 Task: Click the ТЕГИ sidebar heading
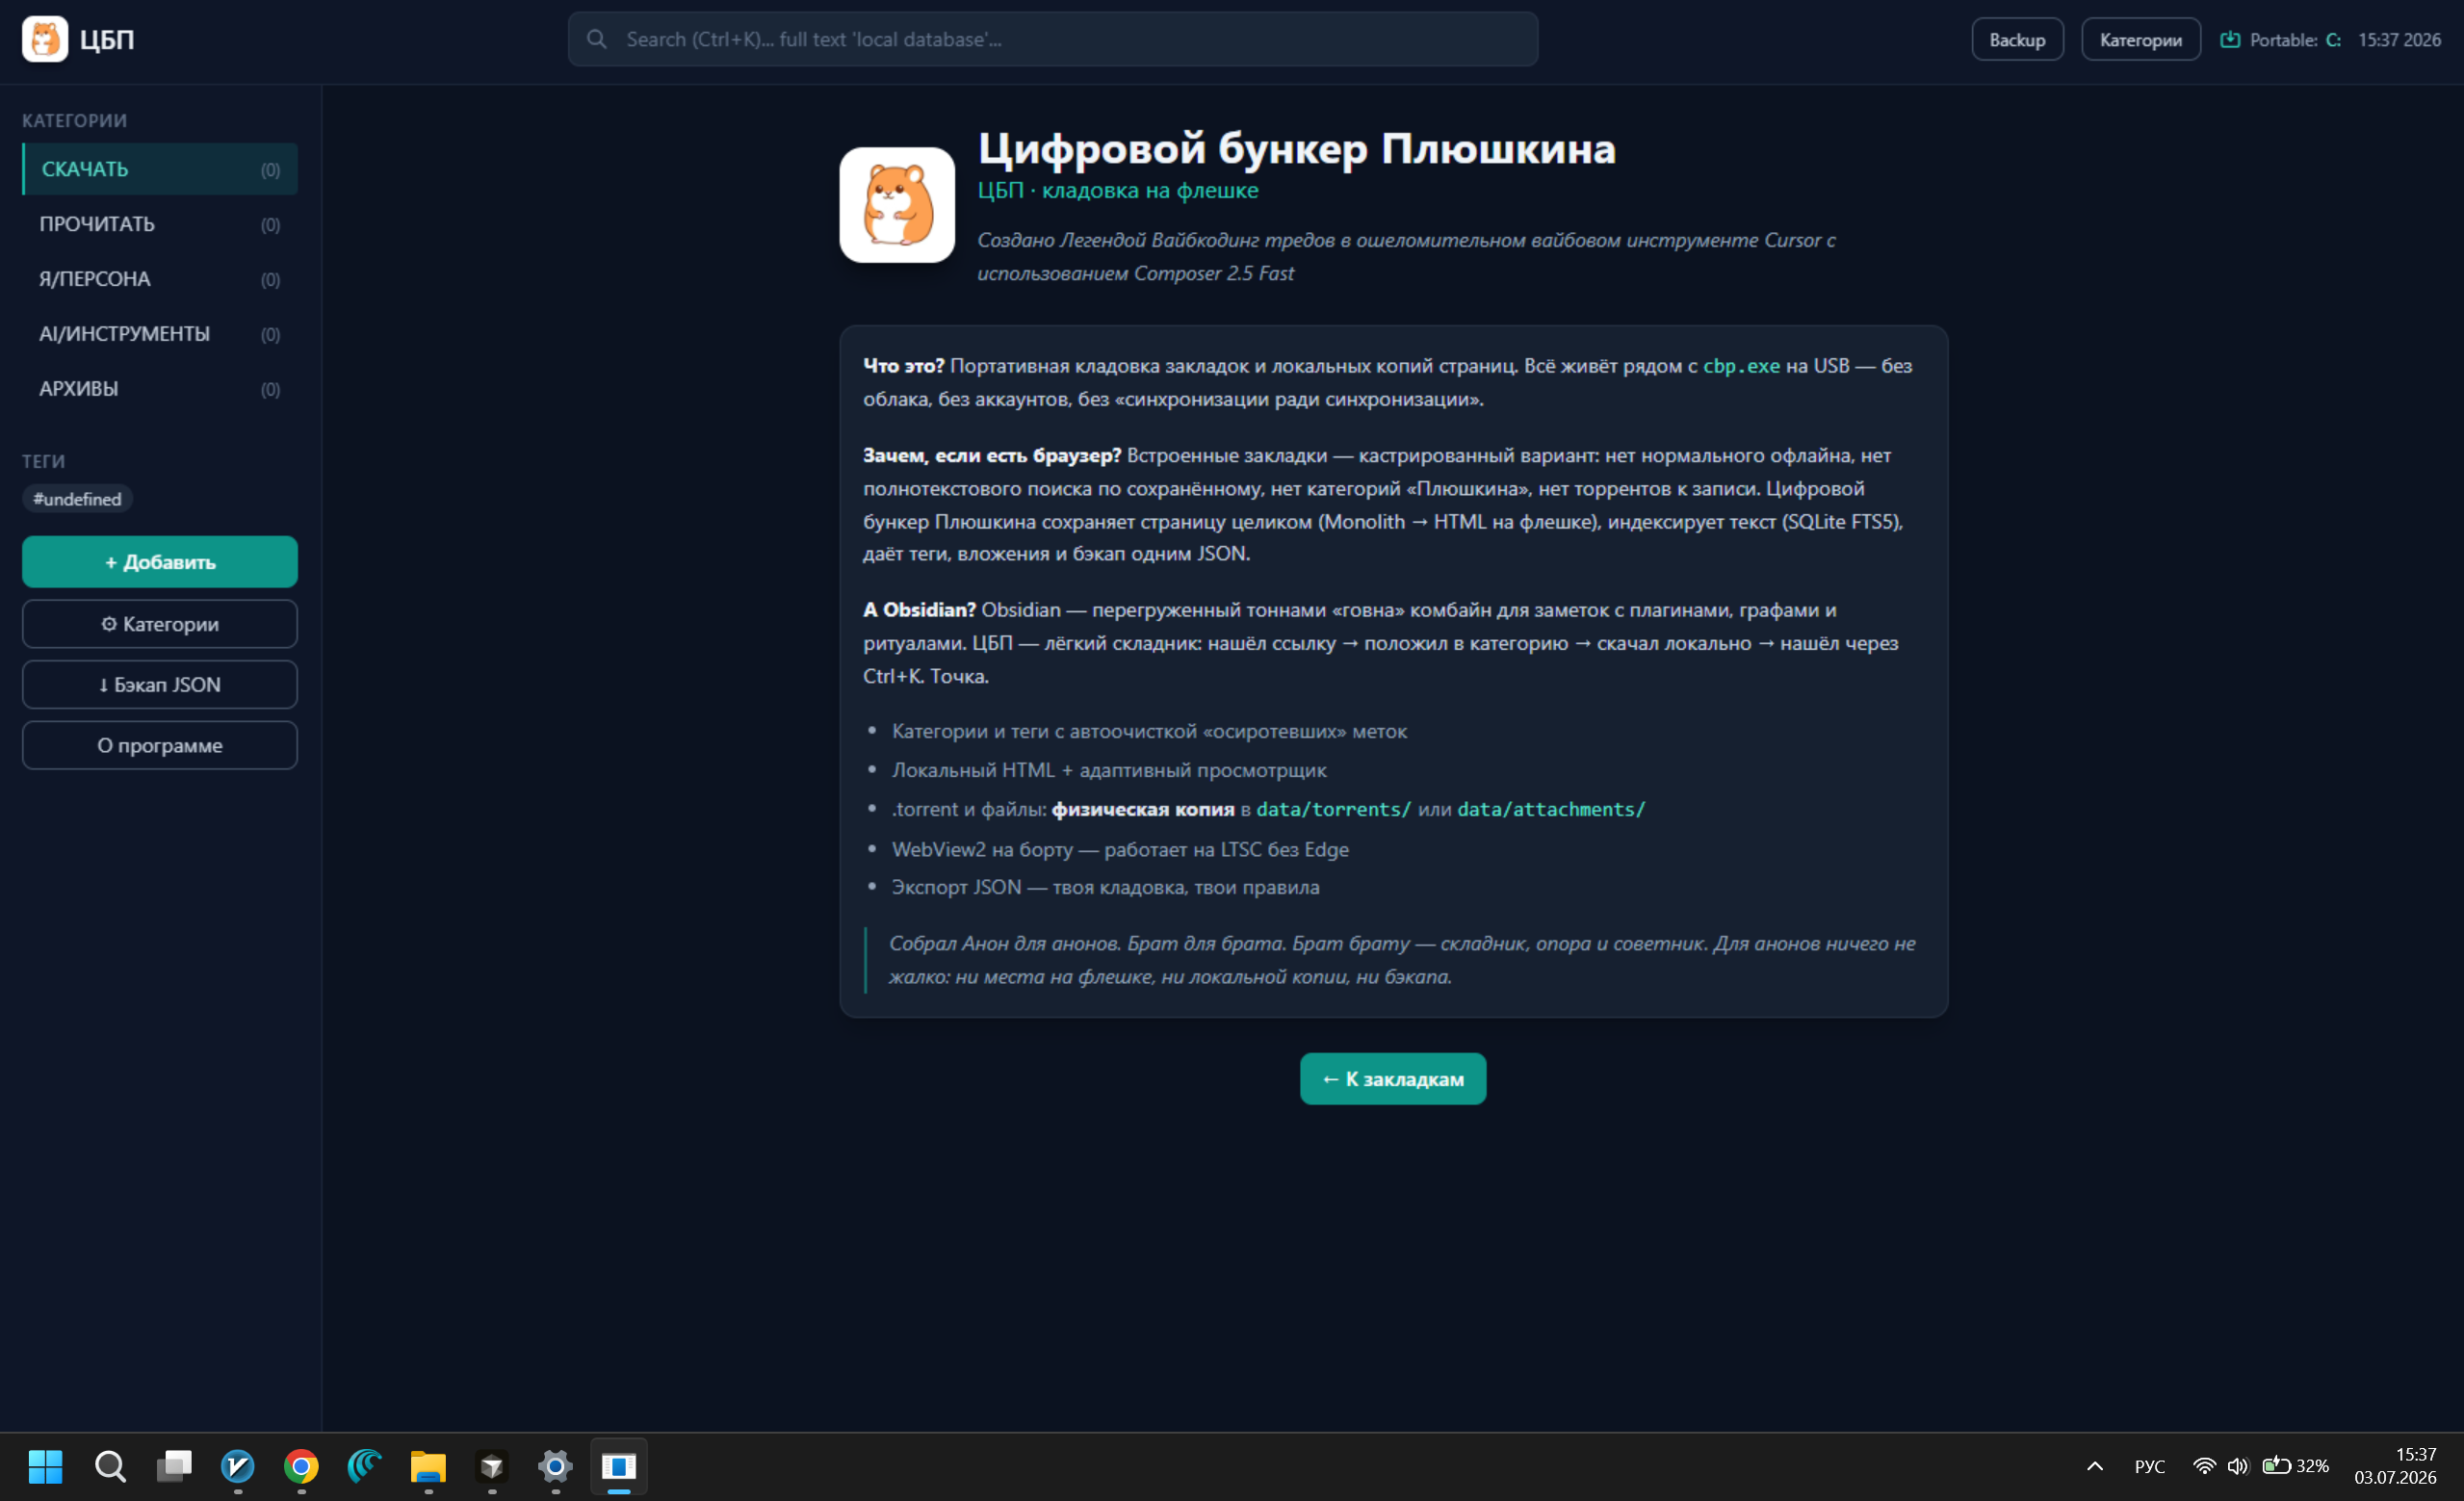(x=44, y=461)
